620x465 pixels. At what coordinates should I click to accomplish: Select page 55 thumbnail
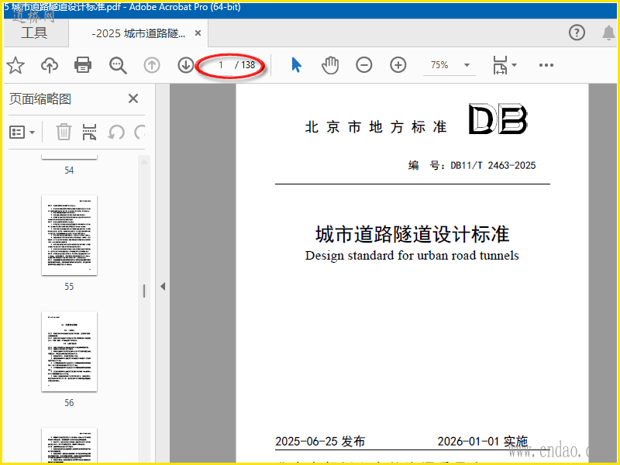pyautogui.click(x=69, y=236)
